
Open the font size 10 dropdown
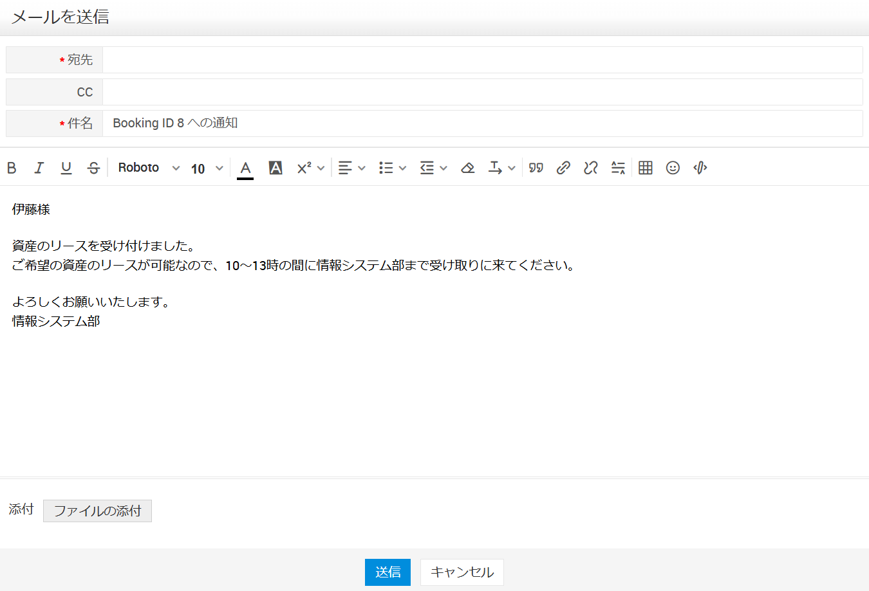pos(207,168)
